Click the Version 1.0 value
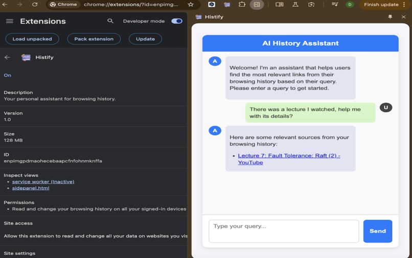The image size is (412, 258). click(x=7, y=119)
